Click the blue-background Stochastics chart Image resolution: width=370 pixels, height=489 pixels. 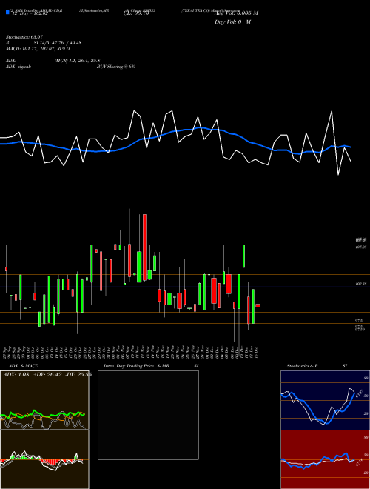point(325,400)
